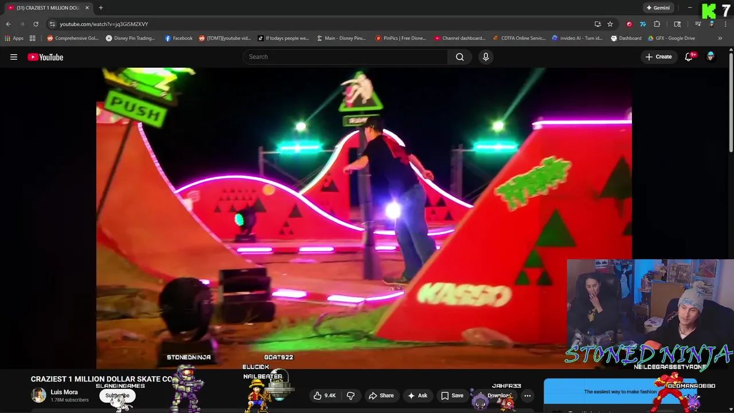This screenshot has width=734, height=413.
Task: Bookmark this page with star icon
Action: pos(610,24)
